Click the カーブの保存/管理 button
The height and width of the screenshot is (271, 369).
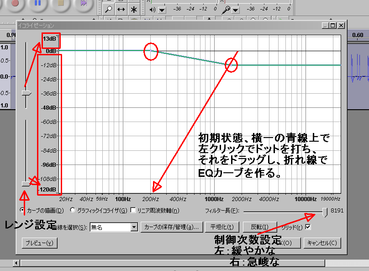(172, 227)
